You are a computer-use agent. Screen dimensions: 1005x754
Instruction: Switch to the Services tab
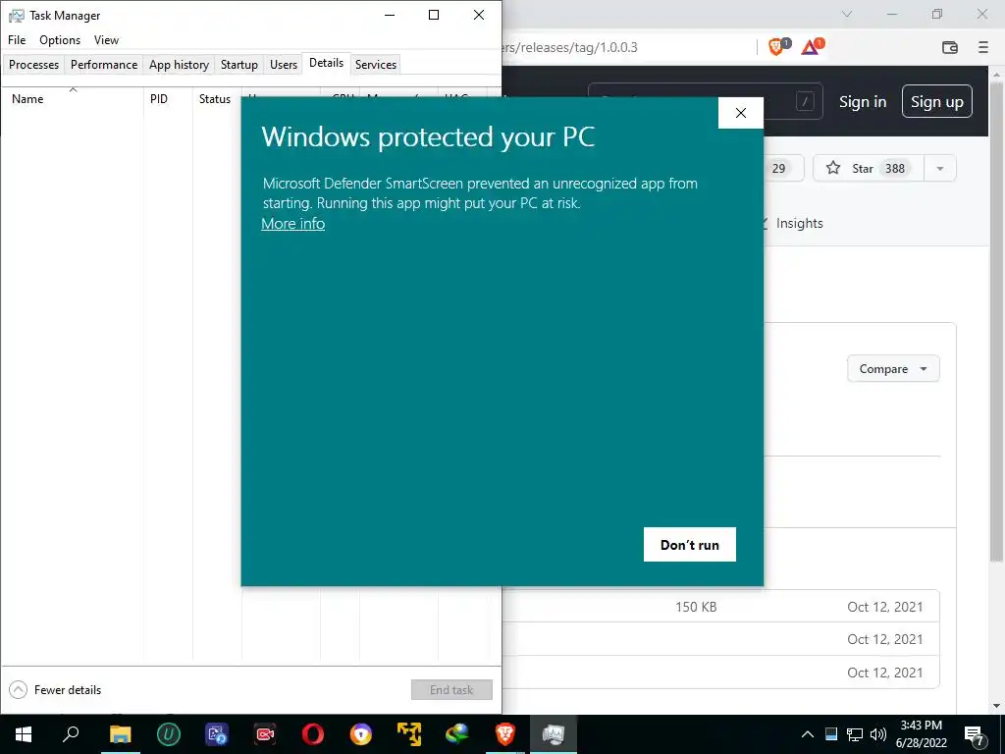(376, 65)
